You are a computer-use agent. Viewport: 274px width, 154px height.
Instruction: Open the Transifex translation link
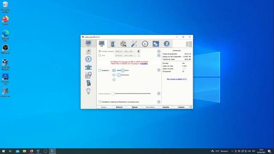[144, 64]
